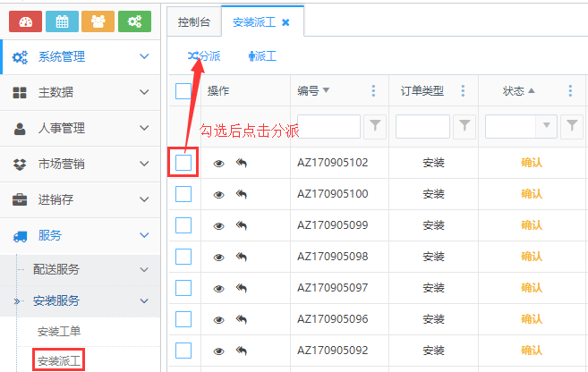Screen dimensions: 588x372
Task: Click the green gears settings icon button
Action: click(x=134, y=21)
